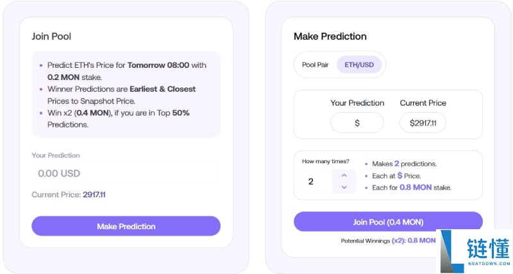The width and height of the screenshot is (513, 274).
Task: Click the Join Pool card heading
Action: coord(51,36)
